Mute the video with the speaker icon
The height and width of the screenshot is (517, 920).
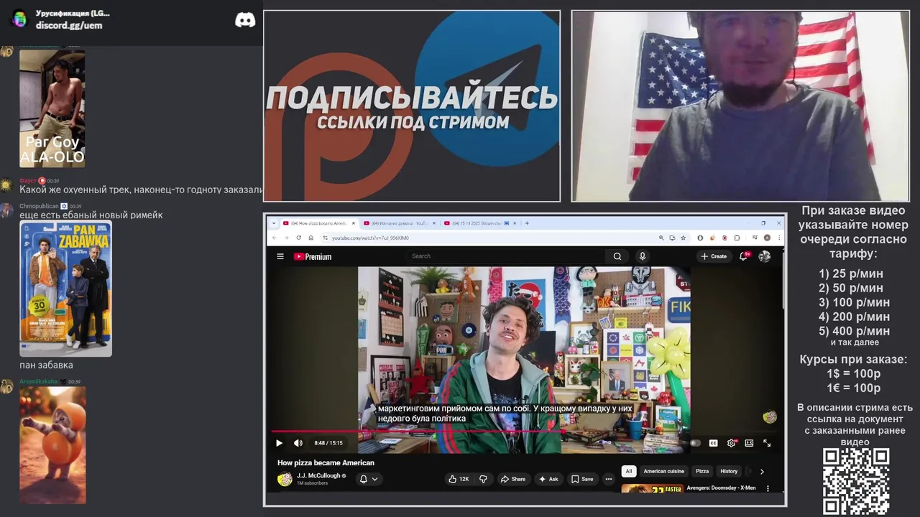[x=298, y=443]
